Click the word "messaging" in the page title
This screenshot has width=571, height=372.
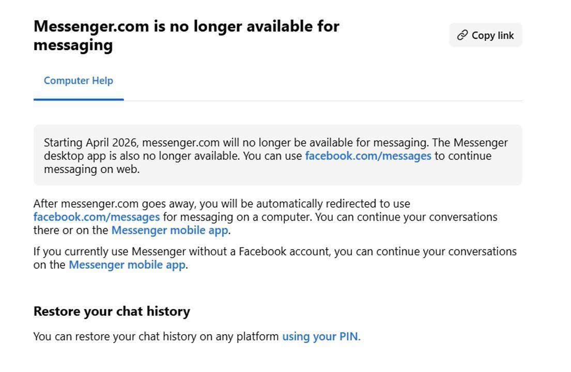click(73, 45)
